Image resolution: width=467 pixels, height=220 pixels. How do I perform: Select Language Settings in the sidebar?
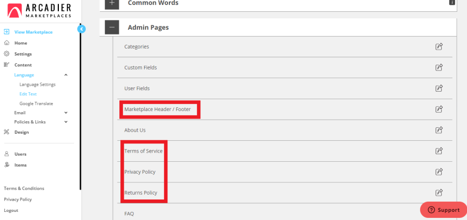coord(38,85)
